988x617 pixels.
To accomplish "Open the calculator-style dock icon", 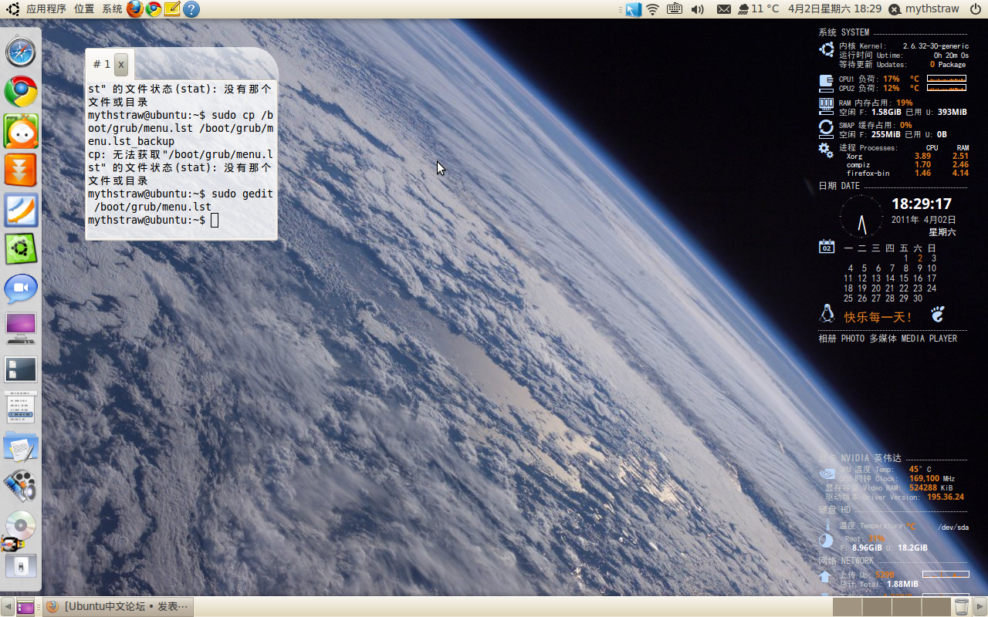I will (21, 407).
